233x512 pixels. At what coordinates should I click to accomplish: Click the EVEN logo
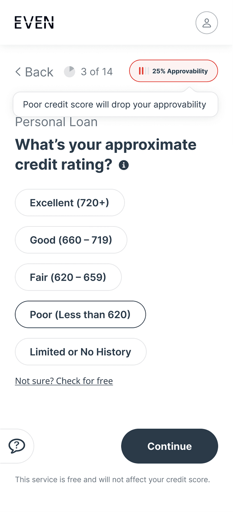34,22
